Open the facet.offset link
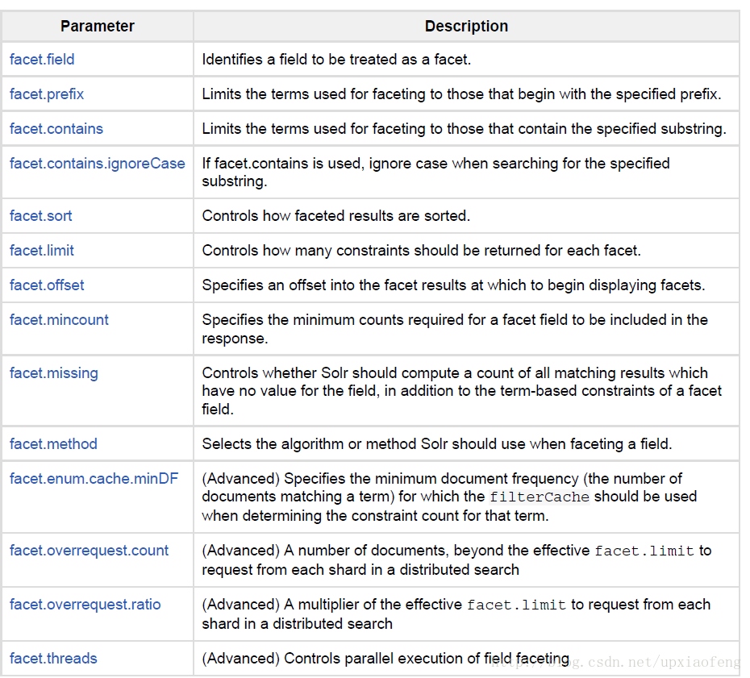 (47, 285)
